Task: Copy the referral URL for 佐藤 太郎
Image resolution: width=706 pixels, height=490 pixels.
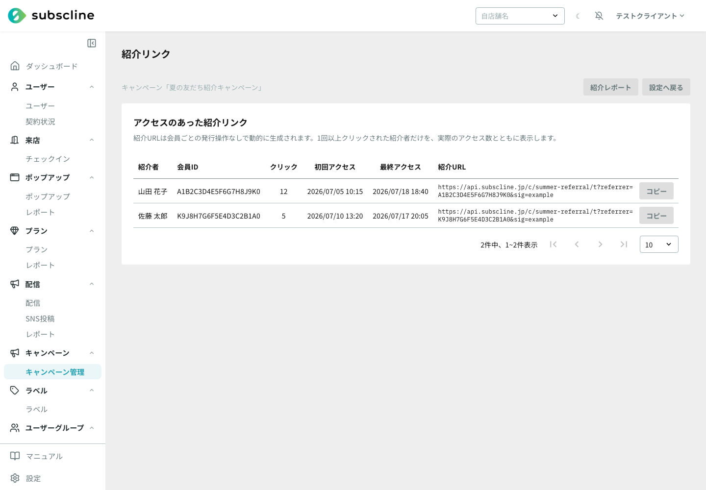Action: [656, 216]
